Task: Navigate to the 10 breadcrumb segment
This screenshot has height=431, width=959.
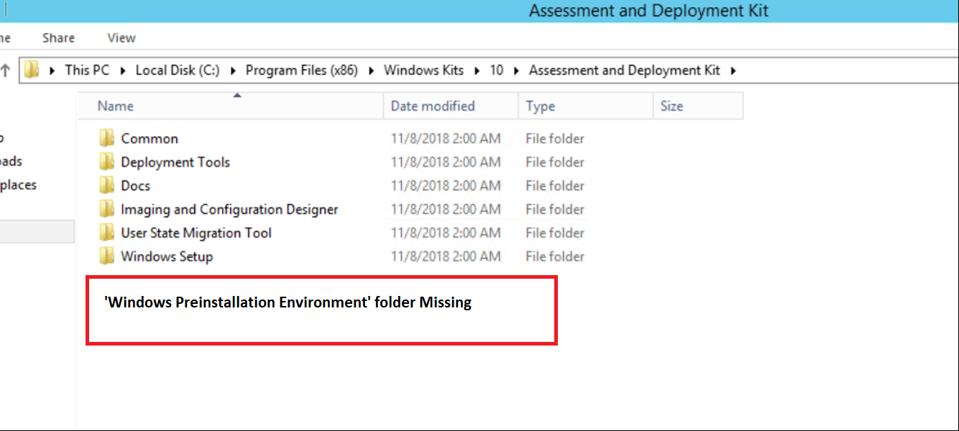Action: click(497, 70)
